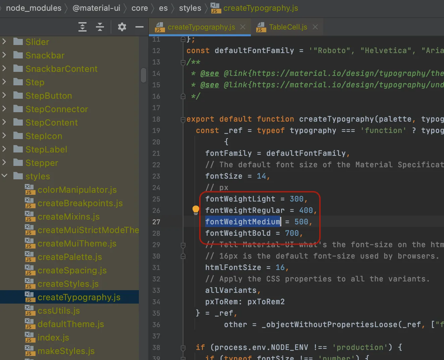
Task: Click the Expand All icon in project toolbar
Action: click(x=82, y=27)
